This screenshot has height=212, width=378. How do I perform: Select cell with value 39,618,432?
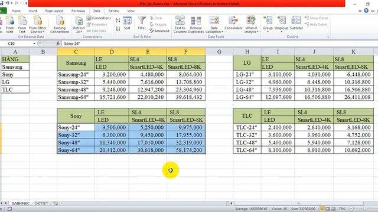tap(186, 97)
